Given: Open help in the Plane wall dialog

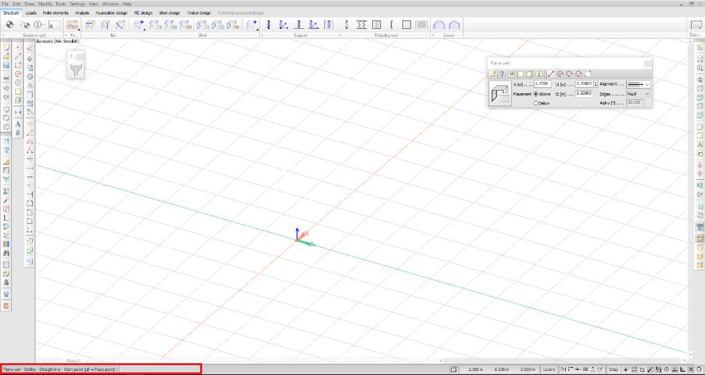Looking at the screenshot, I should [x=502, y=74].
